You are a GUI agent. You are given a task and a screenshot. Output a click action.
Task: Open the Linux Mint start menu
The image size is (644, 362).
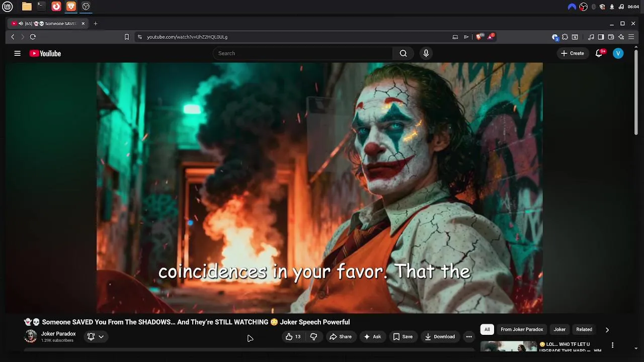pos(8,7)
